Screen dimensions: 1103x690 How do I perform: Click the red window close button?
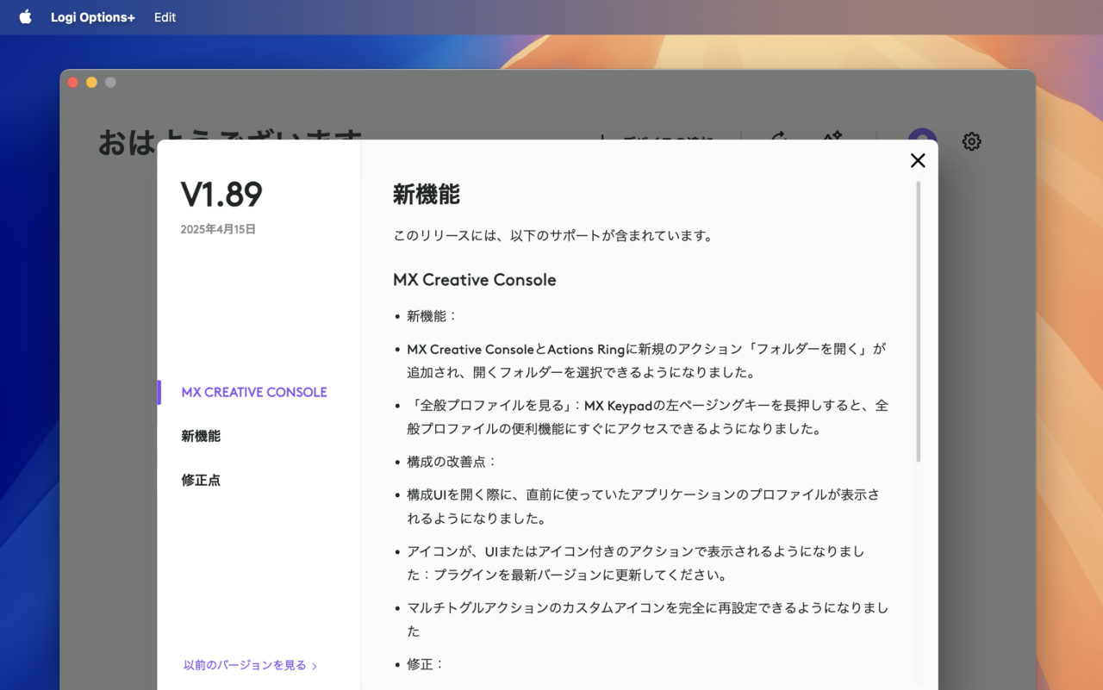[x=73, y=83]
